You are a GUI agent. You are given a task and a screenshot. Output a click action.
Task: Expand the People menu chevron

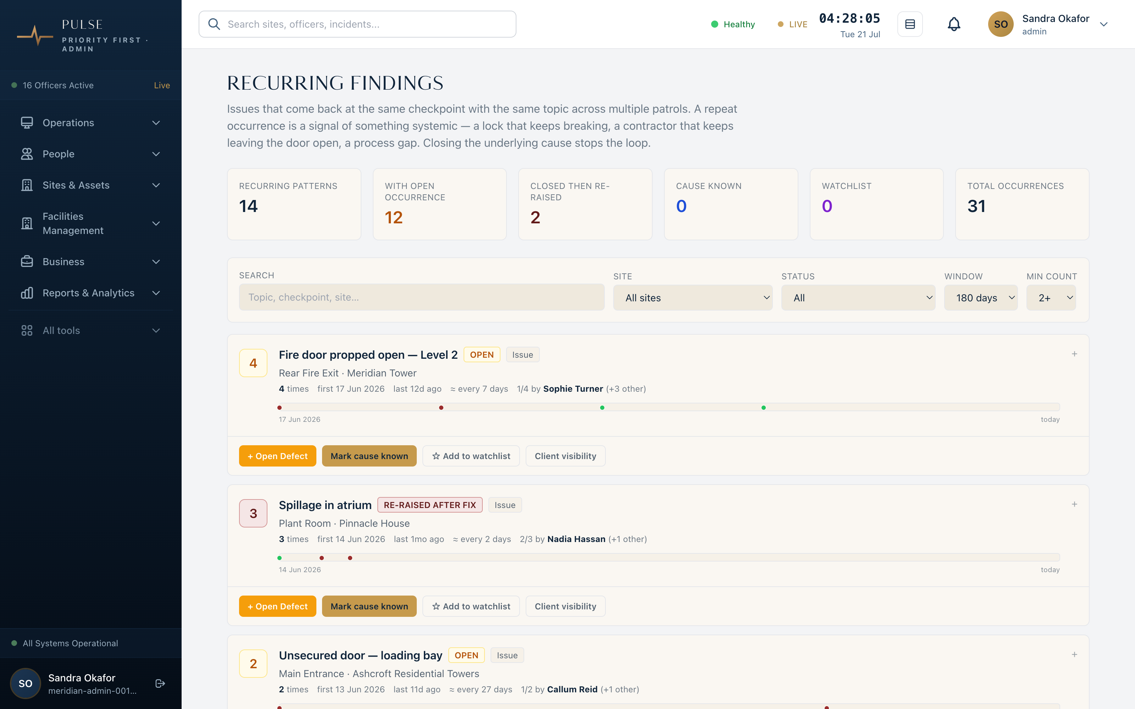[156, 154]
